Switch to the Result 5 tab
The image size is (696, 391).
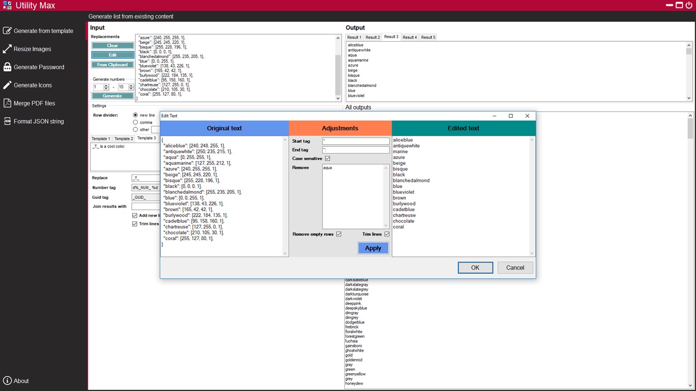pyautogui.click(x=428, y=37)
